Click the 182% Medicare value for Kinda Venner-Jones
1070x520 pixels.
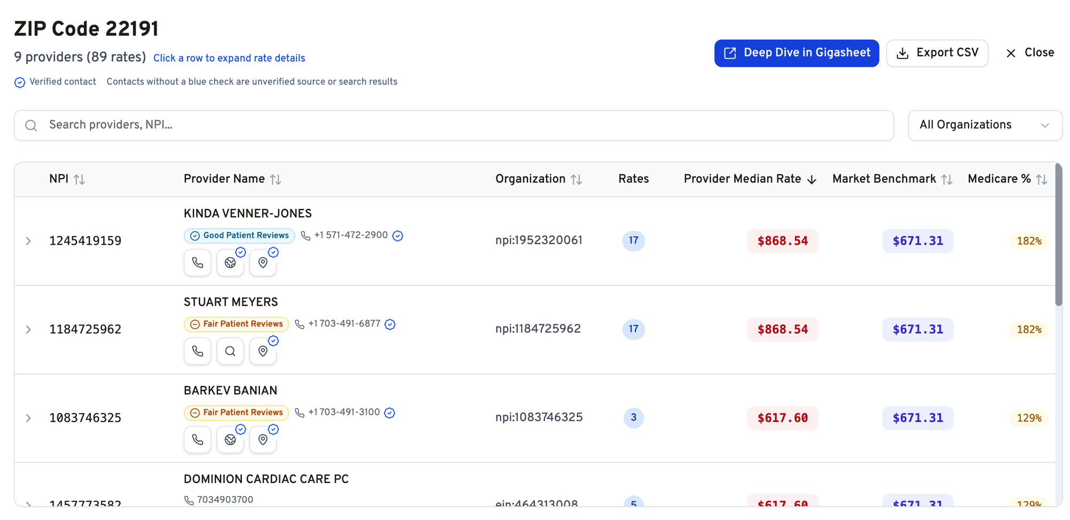tap(1029, 241)
